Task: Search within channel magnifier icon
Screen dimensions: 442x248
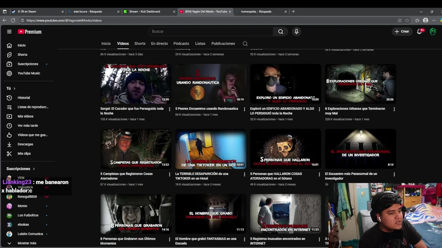Action: [245, 44]
